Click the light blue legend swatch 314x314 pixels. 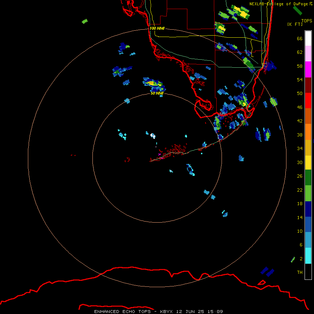(x=308, y=240)
